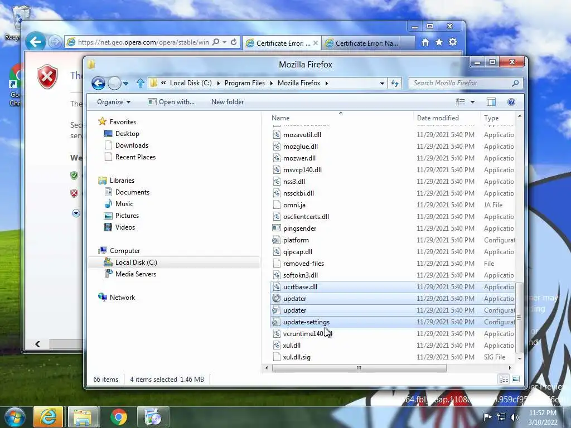Open Internet Explorer home page
571x428 pixels.
pos(425,42)
